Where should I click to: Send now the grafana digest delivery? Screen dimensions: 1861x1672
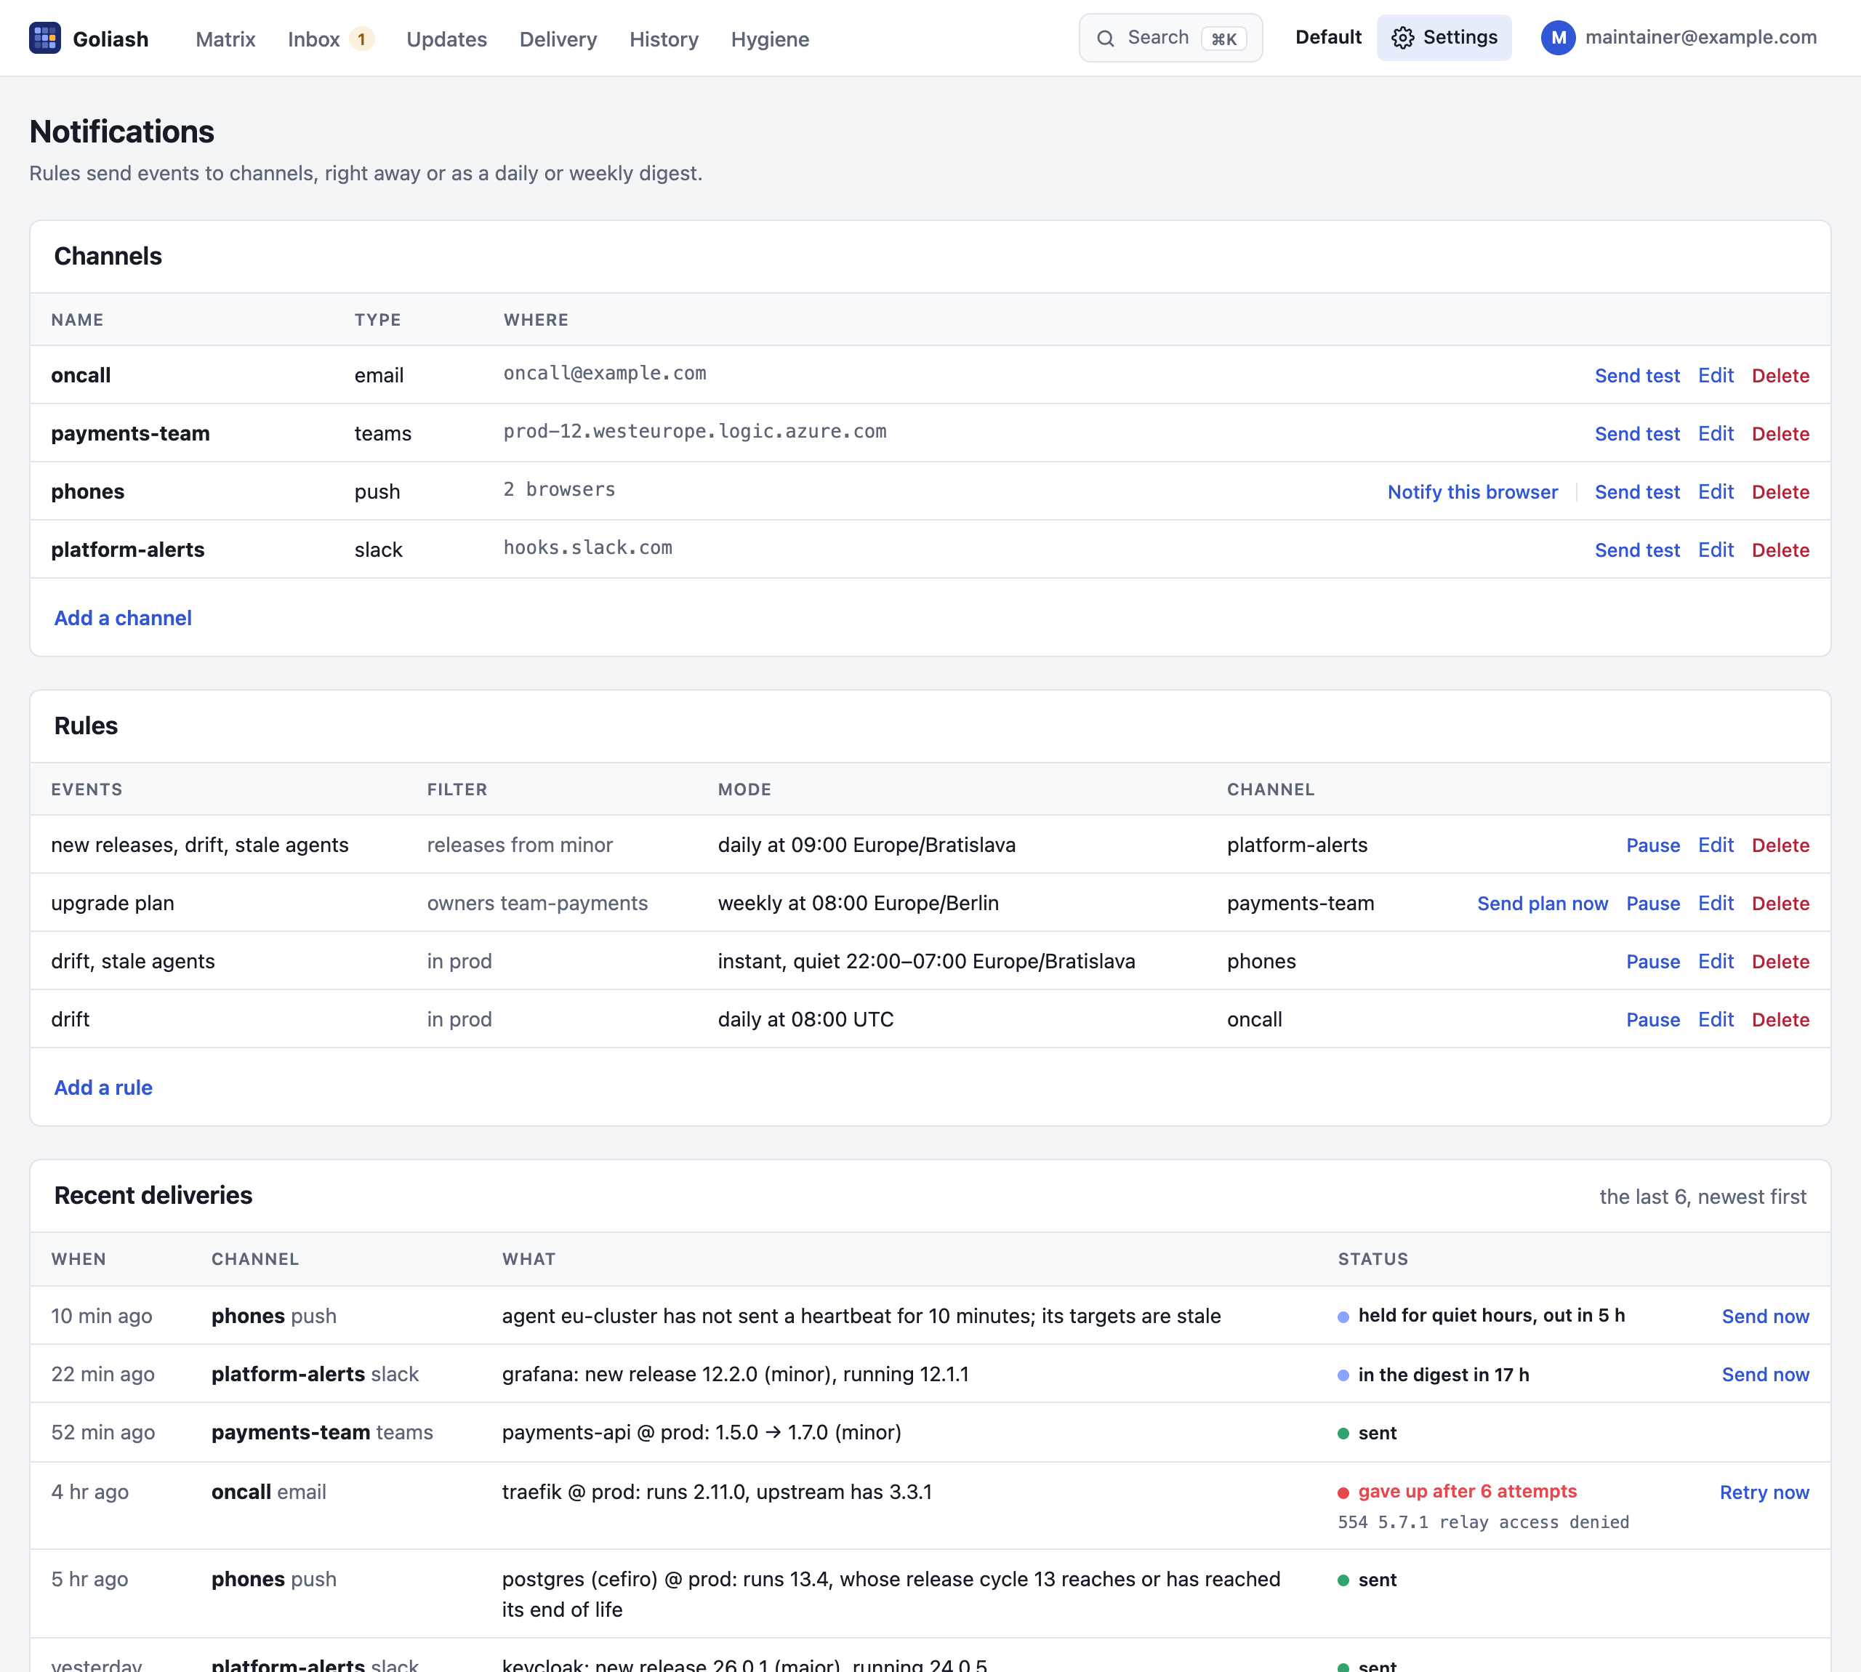1764,1375
